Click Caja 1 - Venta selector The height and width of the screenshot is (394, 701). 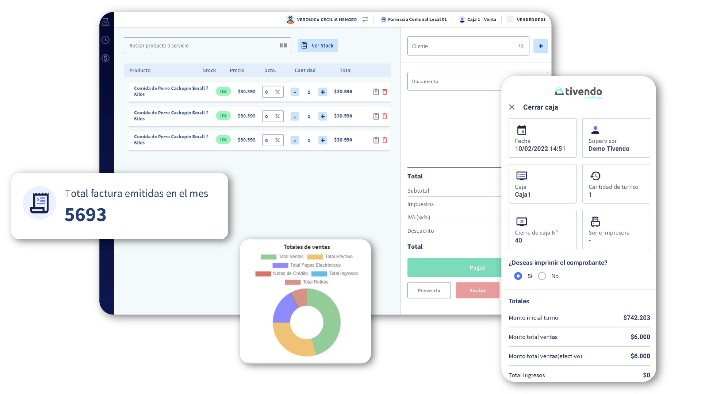pyautogui.click(x=478, y=19)
